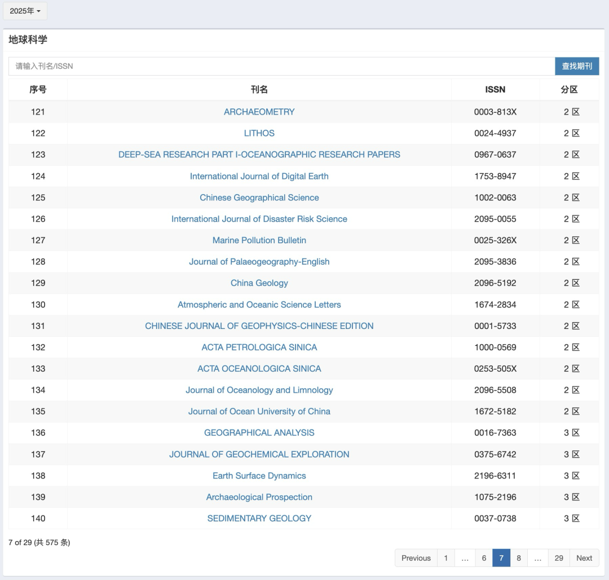Select ISSN 2095-3836 cell
609x580 pixels.
495,262
